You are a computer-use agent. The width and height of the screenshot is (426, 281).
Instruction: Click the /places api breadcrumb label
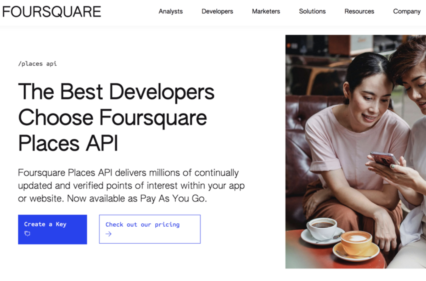click(x=37, y=64)
